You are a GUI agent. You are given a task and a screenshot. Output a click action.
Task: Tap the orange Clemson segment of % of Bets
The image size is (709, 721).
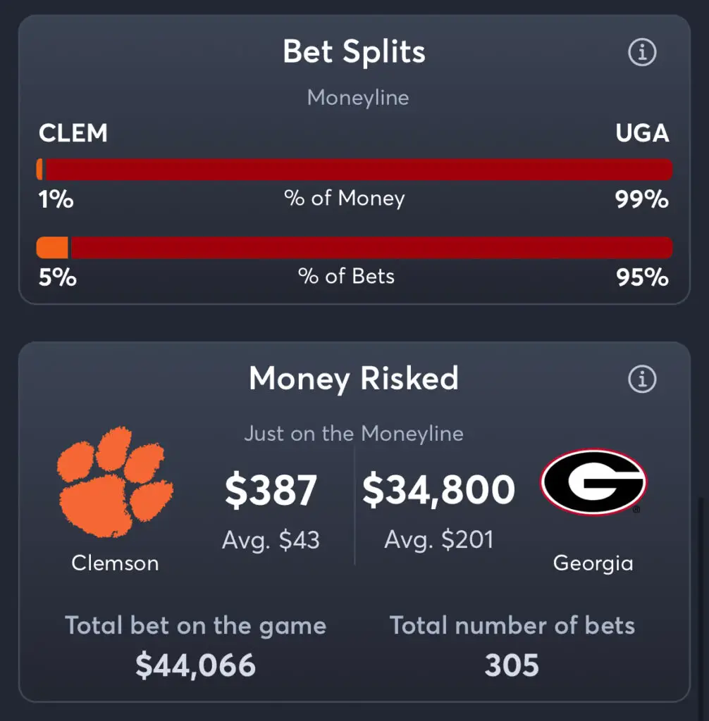click(x=52, y=247)
